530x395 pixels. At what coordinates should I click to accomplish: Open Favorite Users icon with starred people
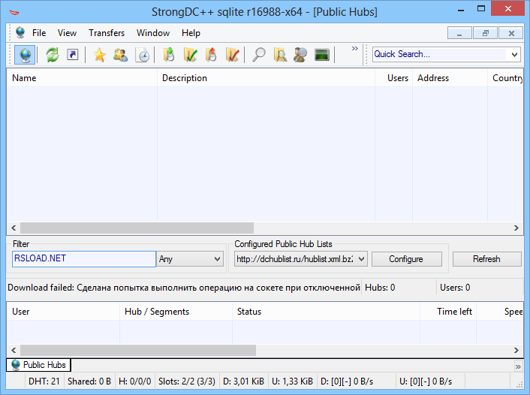[120, 55]
